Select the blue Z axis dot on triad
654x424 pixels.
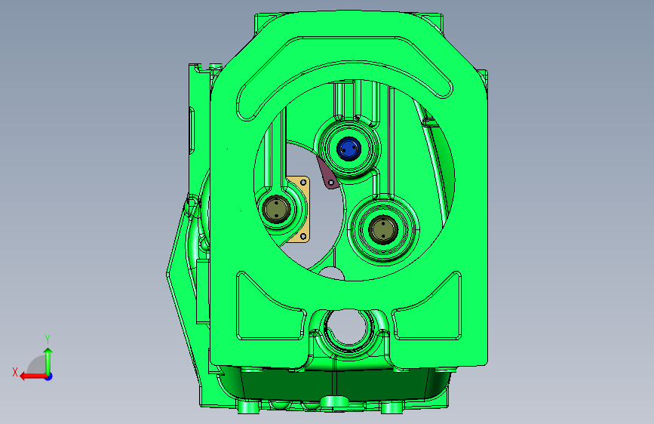click(x=49, y=376)
